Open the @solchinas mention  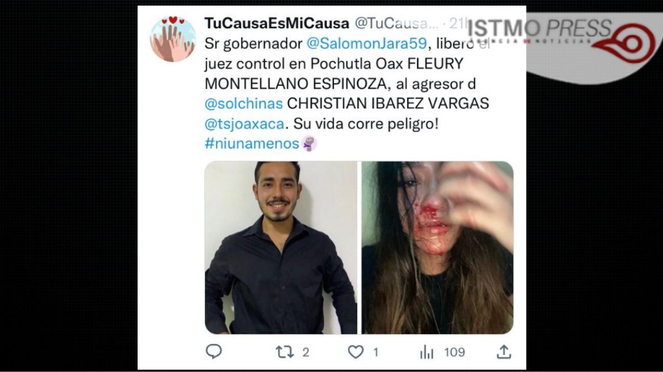(244, 104)
